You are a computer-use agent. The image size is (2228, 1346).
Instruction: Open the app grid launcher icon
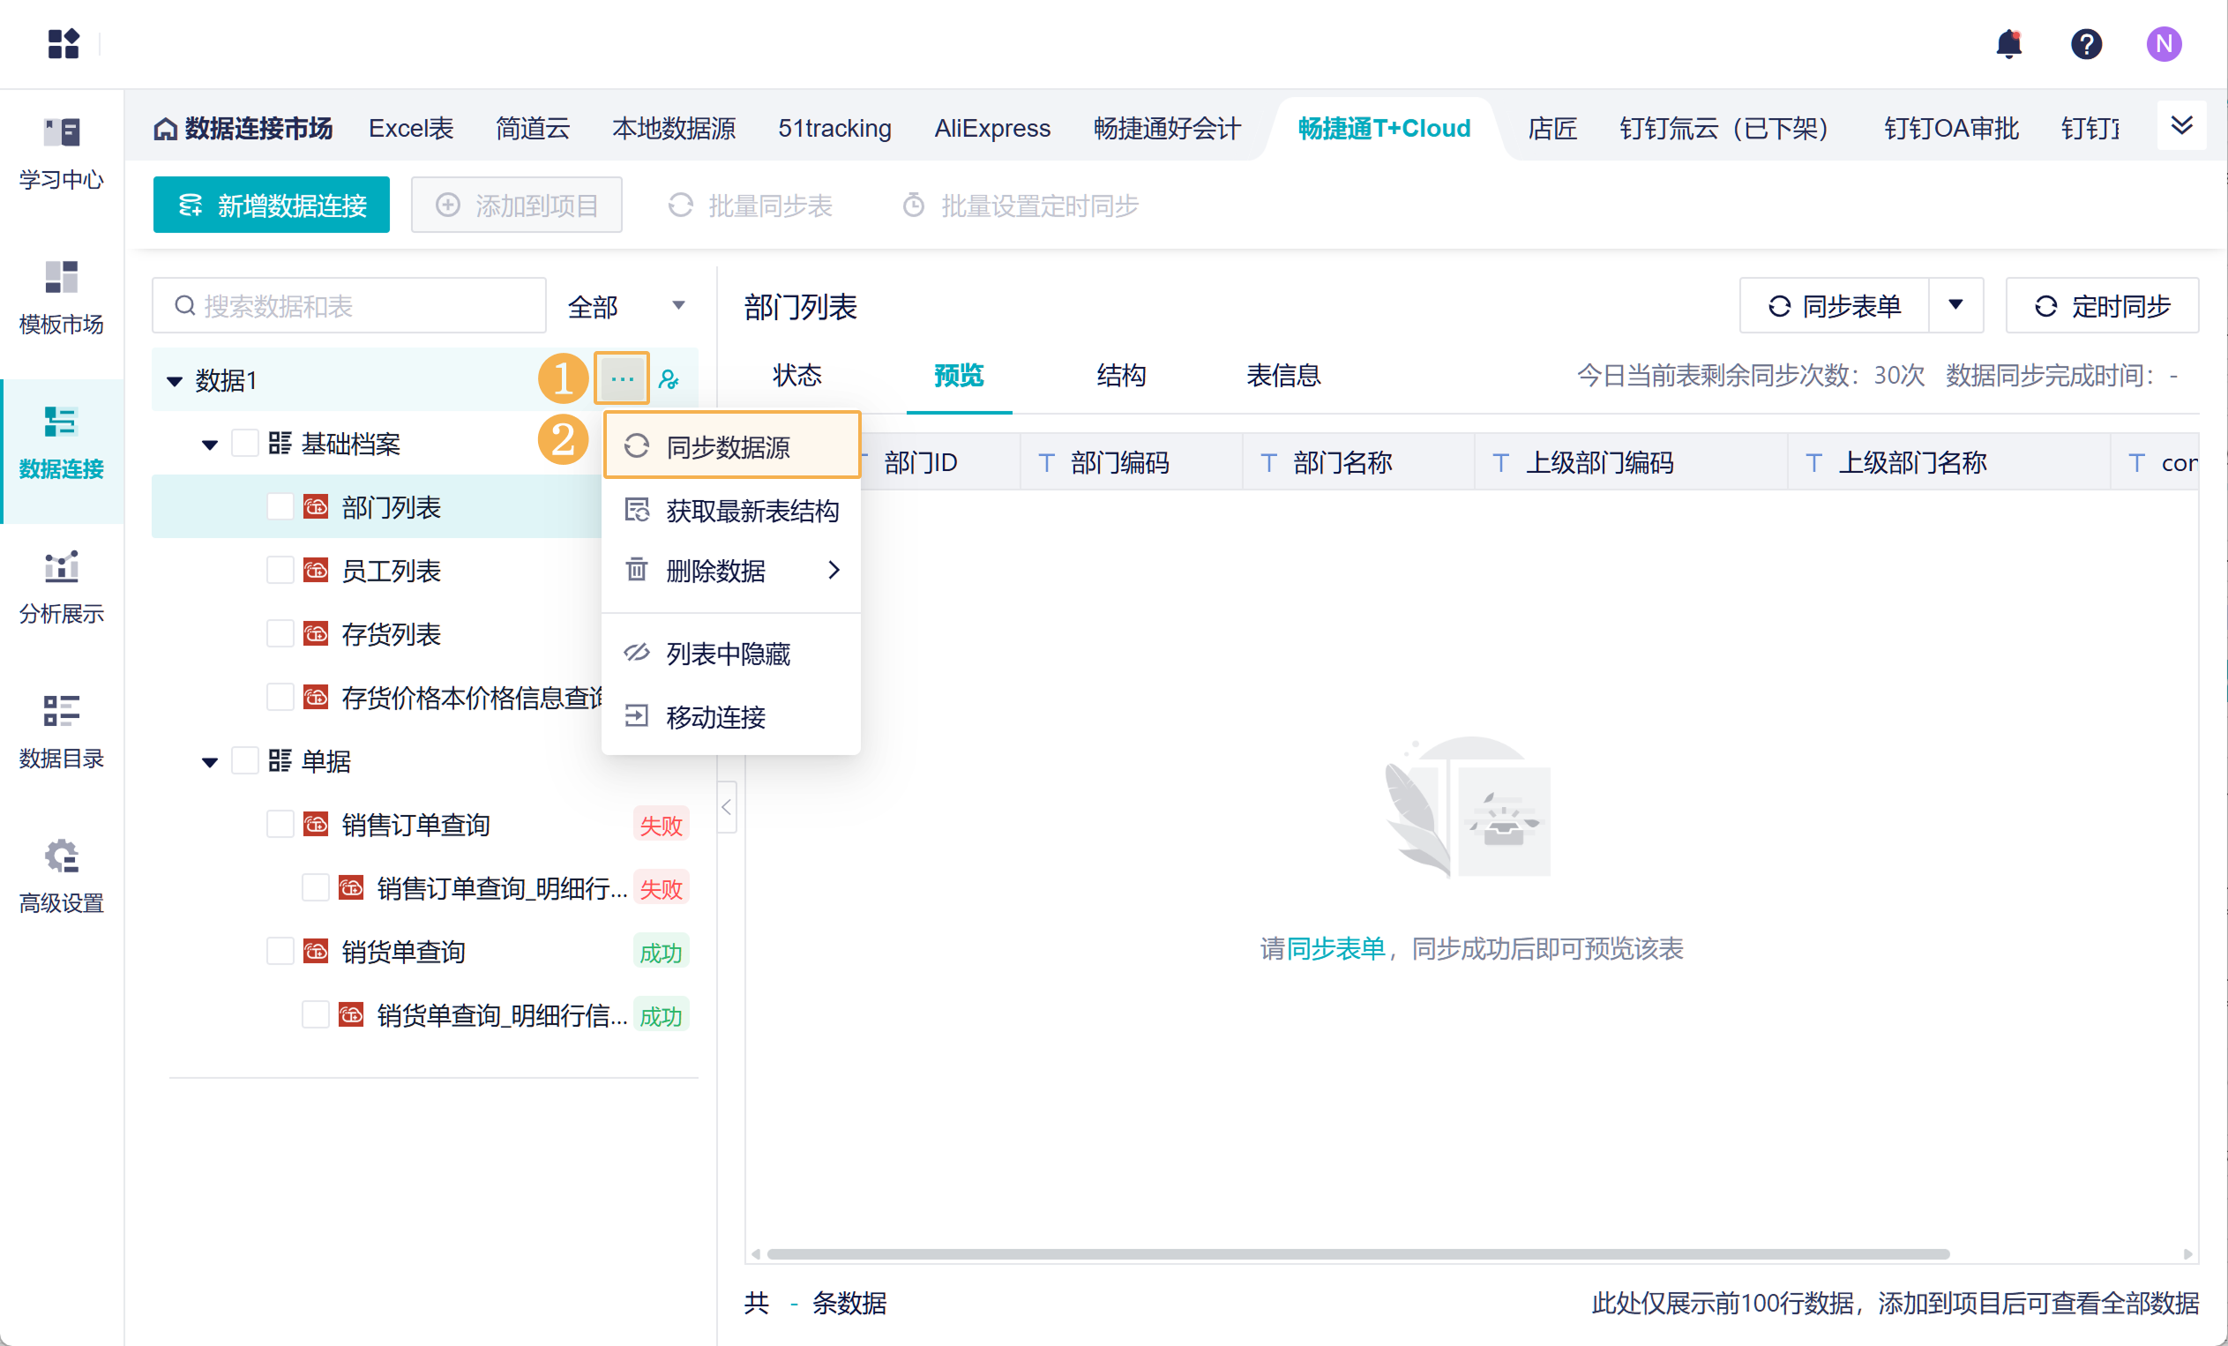64,43
